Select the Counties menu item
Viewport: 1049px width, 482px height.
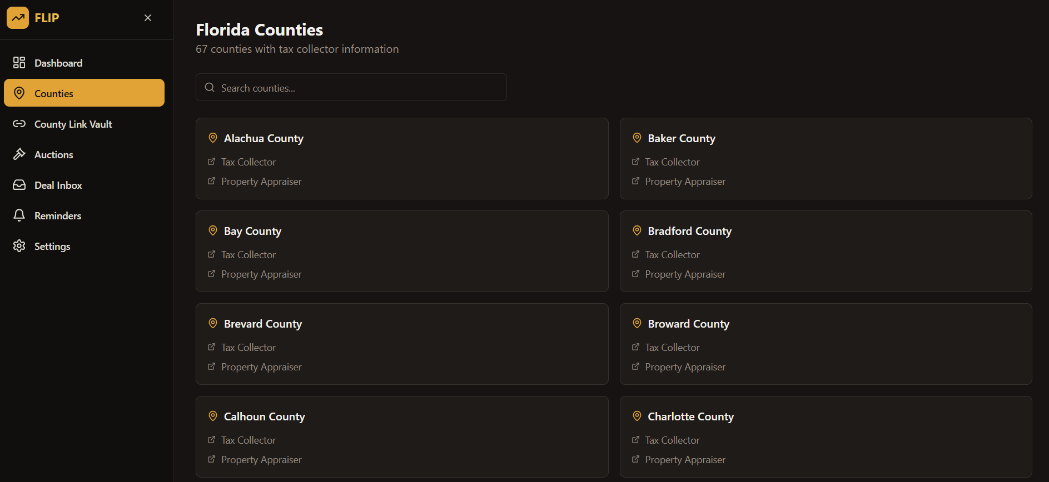click(x=84, y=93)
